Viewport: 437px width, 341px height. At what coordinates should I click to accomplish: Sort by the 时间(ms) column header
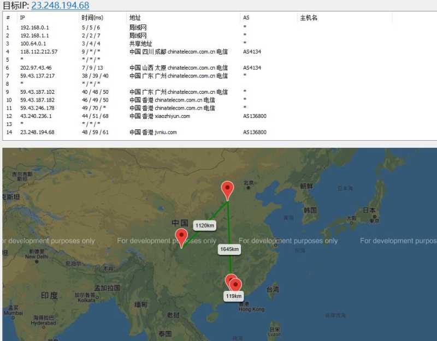pos(92,18)
